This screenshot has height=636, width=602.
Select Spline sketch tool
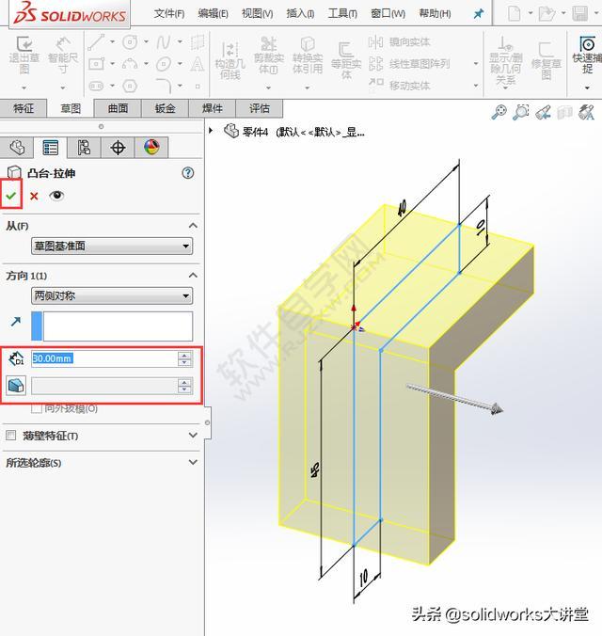click(164, 42)
